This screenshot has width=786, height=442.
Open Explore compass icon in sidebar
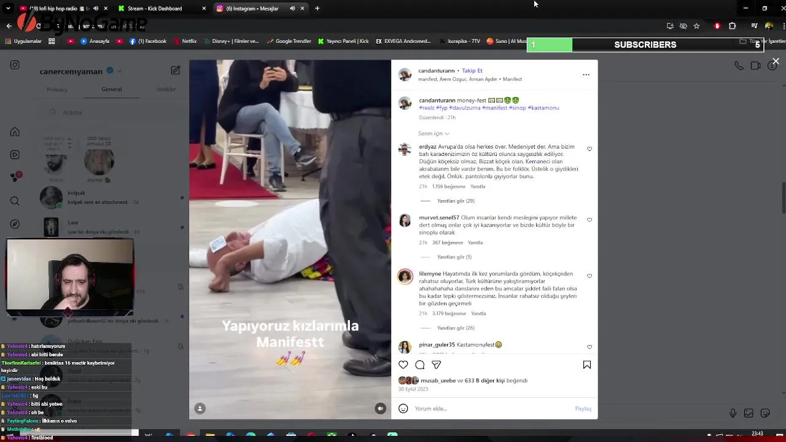[x=15, y=224]
